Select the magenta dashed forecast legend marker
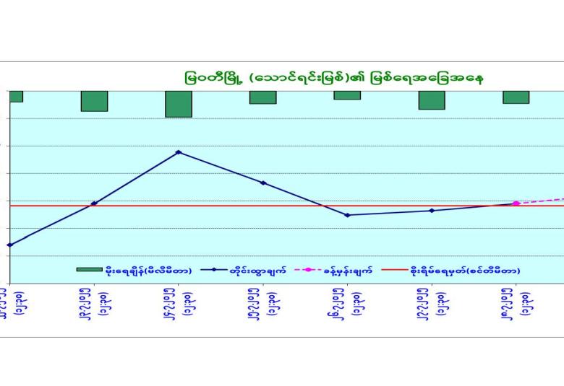 point(308,270)
